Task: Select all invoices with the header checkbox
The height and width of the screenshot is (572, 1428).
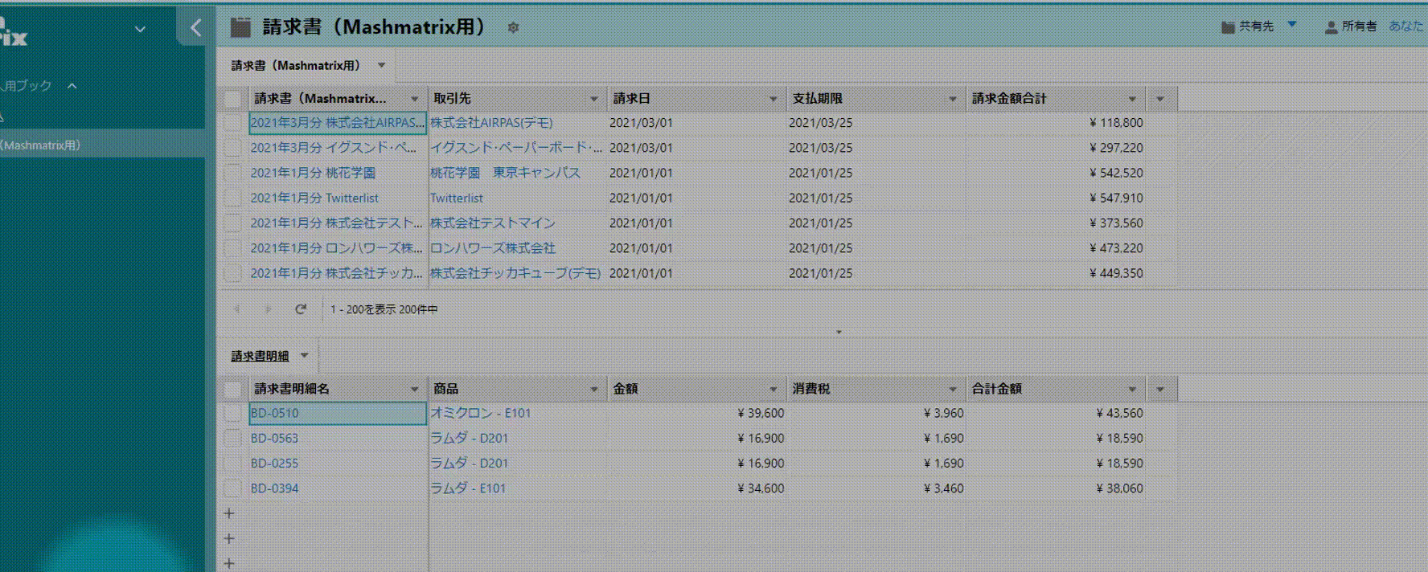Action: 233,99
